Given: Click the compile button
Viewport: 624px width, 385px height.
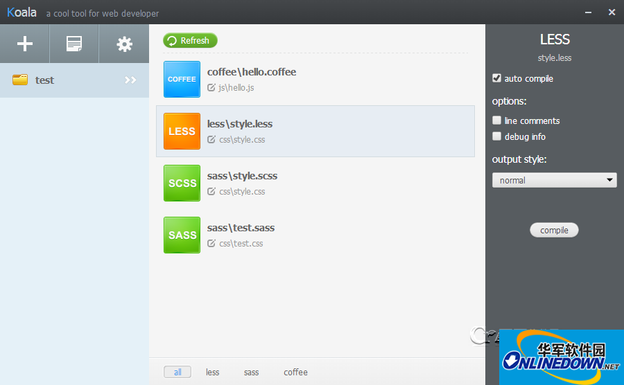Looking at the screenshot, I should click(554, 230).
